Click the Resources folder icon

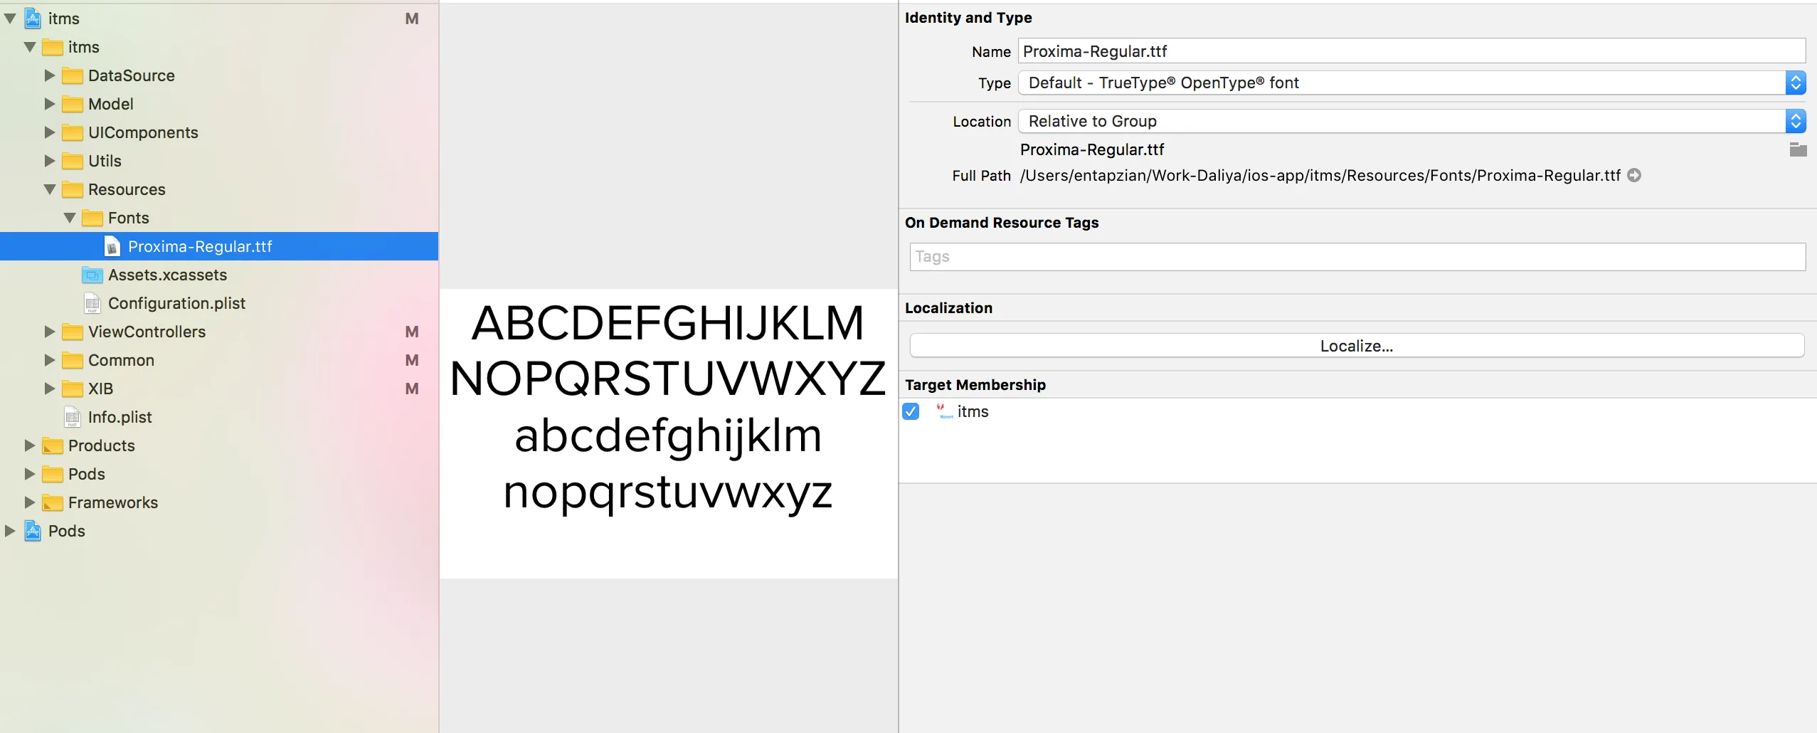pyautogui.click(x=73, y=189)
